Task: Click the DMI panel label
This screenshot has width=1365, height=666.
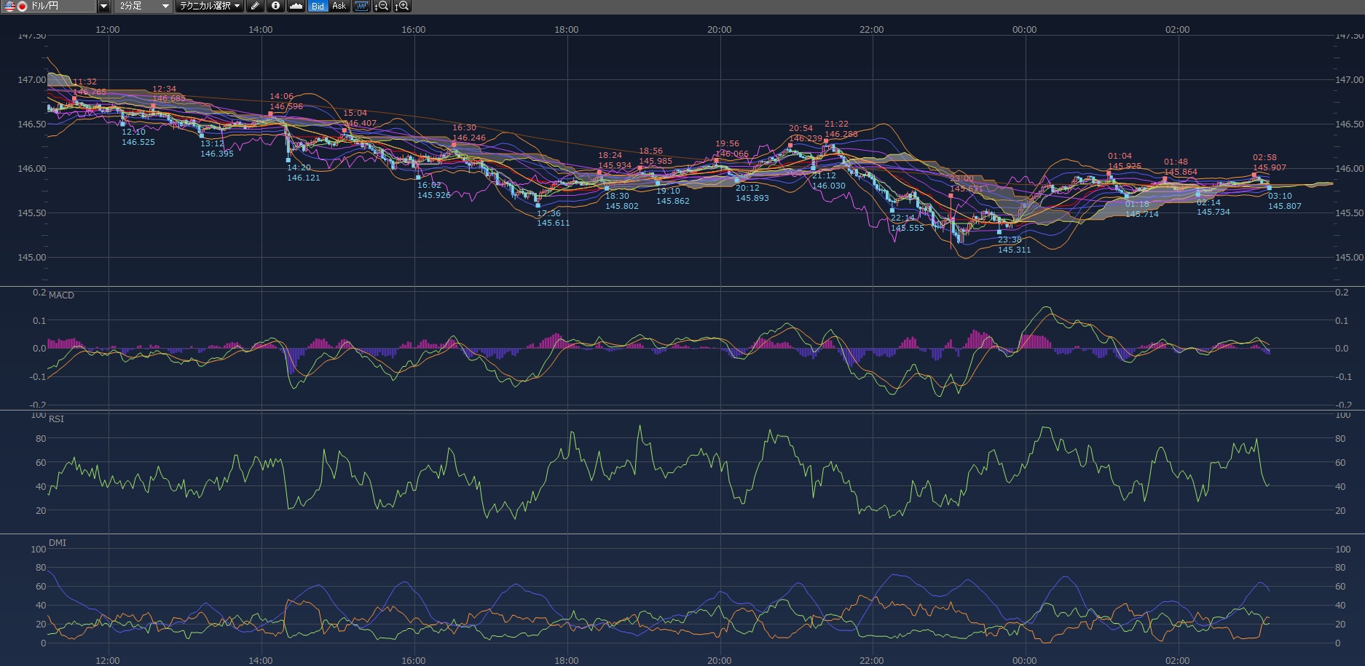Action: click(57, 542)
